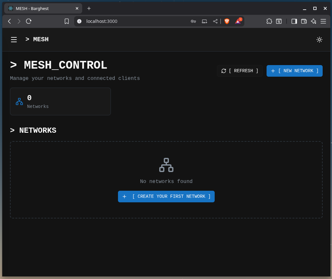
Task: Open the browser main menu
Action: pyautogui.click(x=323, y=21)
